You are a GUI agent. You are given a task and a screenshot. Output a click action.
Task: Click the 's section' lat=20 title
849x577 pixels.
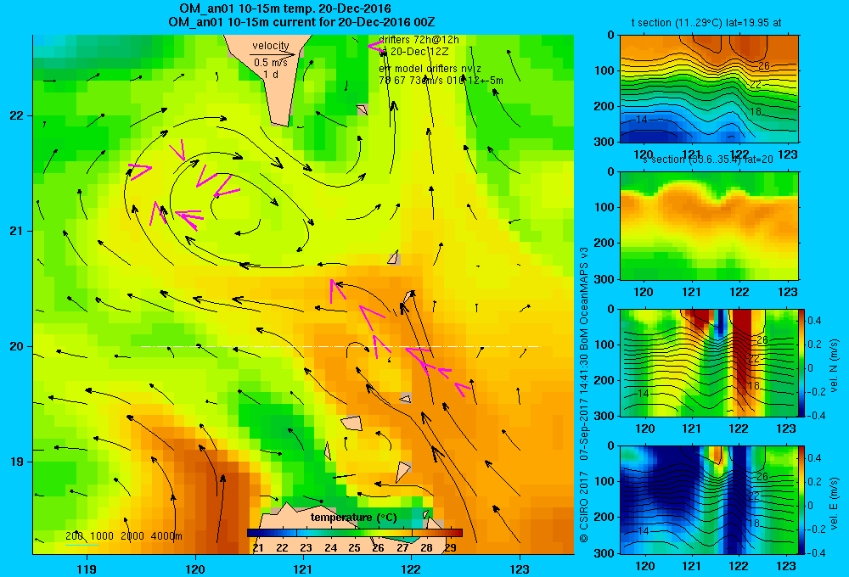[707, 160]
